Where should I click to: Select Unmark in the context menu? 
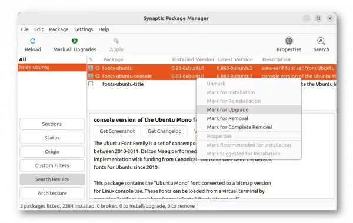click(249, 84)
